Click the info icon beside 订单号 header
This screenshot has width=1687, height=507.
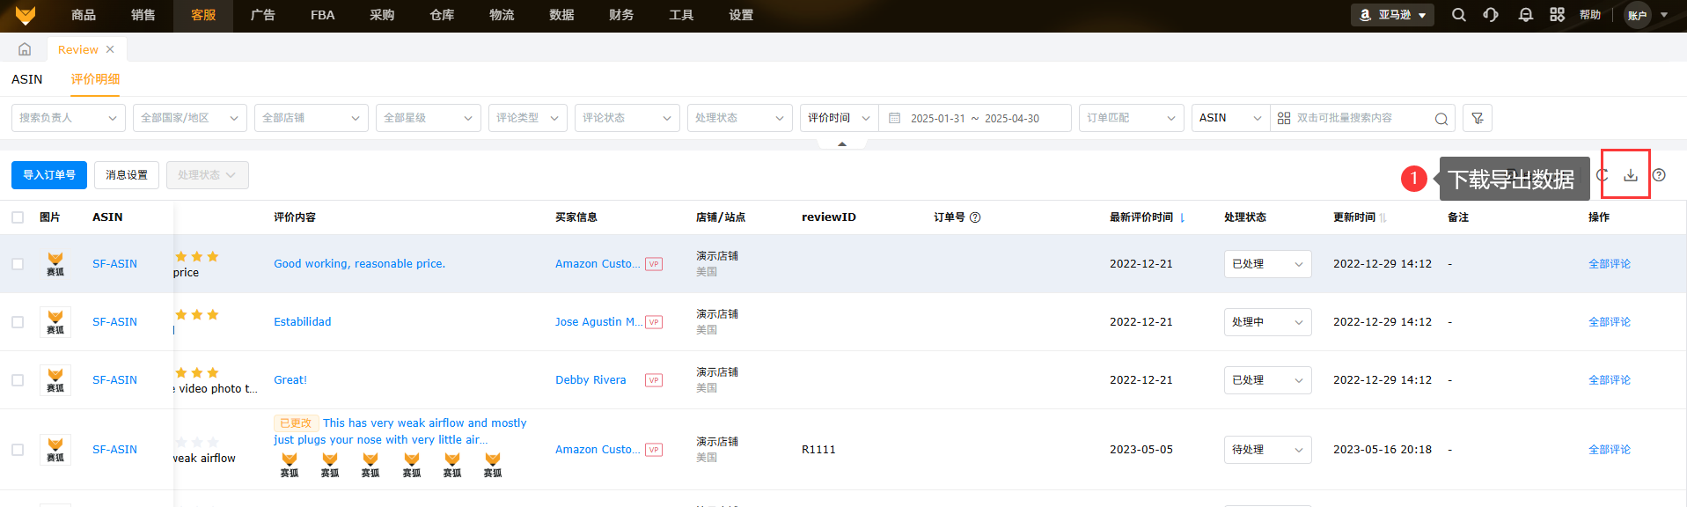(x=975, y=217)
